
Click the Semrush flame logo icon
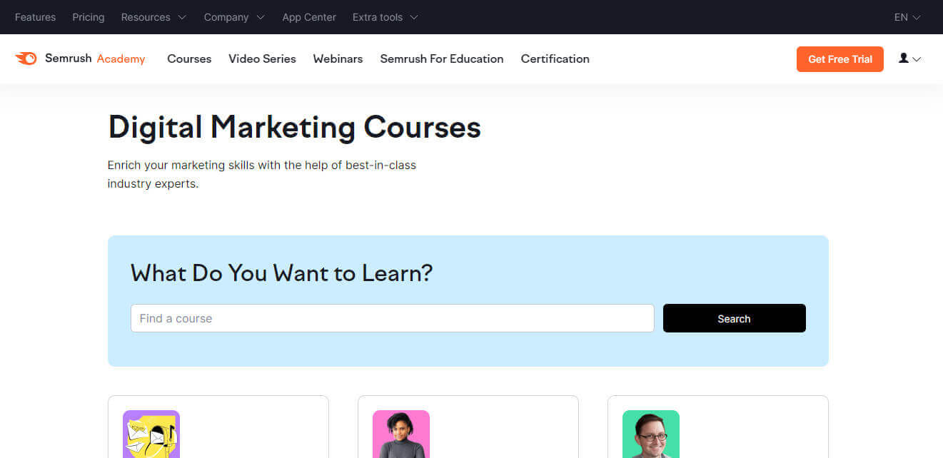(26, 58)
